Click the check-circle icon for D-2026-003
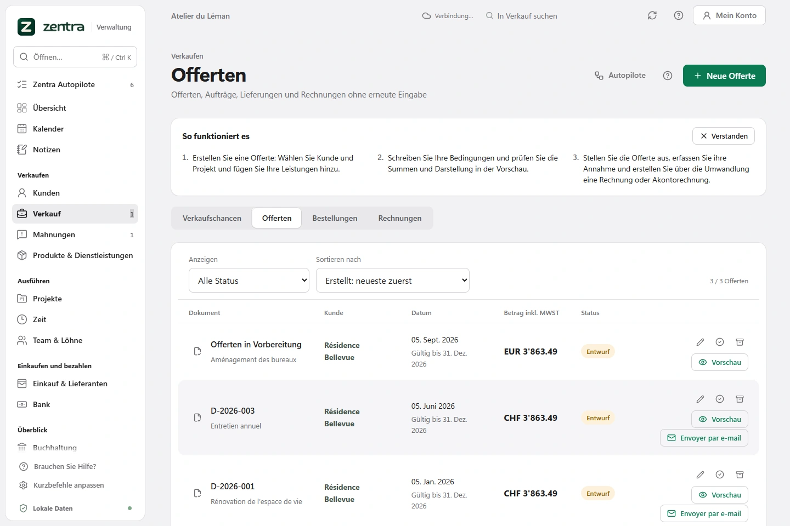This screenshot has height=526, width=790. pos(720,399)
